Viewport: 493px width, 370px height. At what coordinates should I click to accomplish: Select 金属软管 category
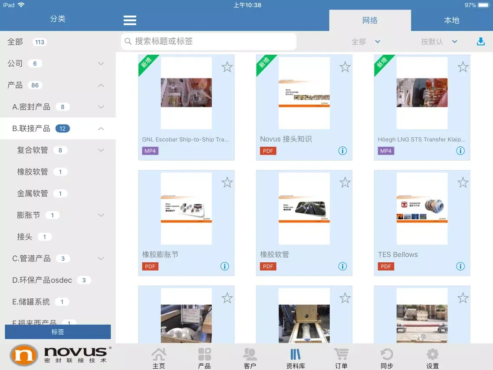tap(58, 194)
